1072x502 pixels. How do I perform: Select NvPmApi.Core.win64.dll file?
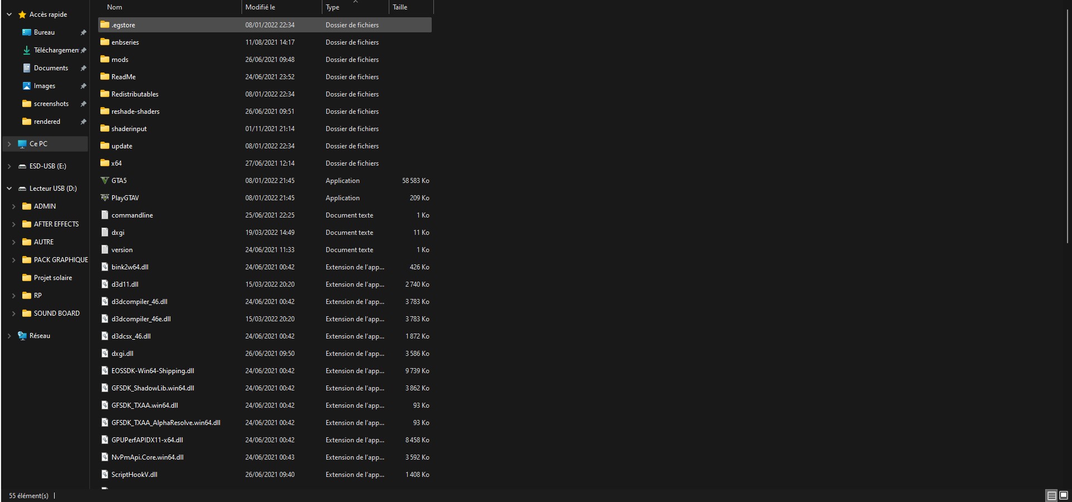[147, 457]
